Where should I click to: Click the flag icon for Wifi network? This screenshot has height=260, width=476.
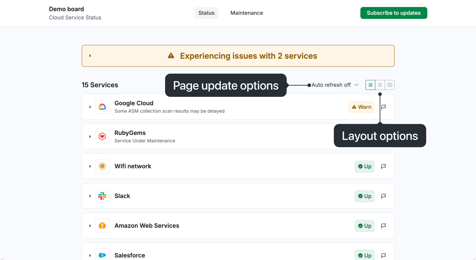tap(384, 166)
